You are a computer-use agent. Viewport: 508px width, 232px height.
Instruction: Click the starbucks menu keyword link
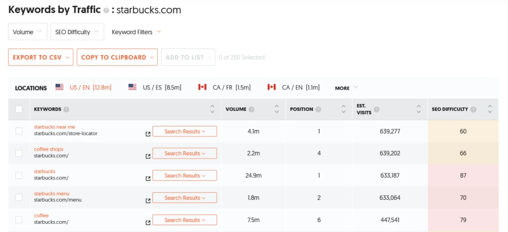(52, 193)
